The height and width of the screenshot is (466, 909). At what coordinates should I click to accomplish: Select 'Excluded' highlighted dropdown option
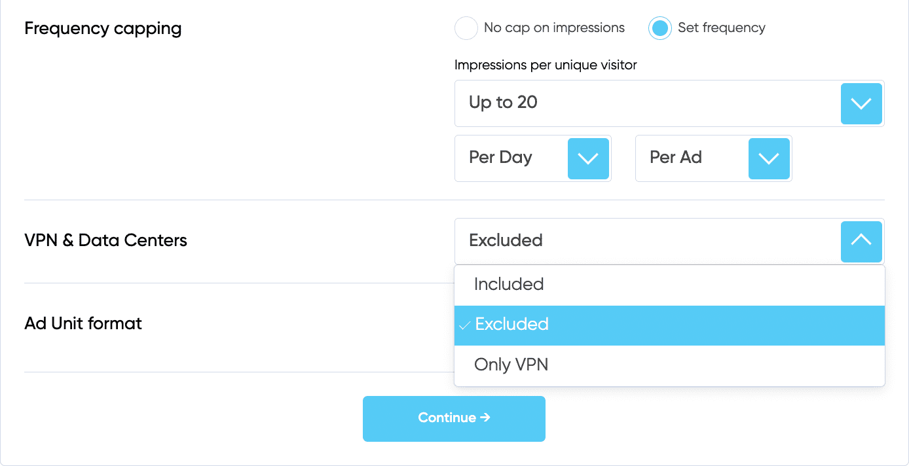[511, 324]
